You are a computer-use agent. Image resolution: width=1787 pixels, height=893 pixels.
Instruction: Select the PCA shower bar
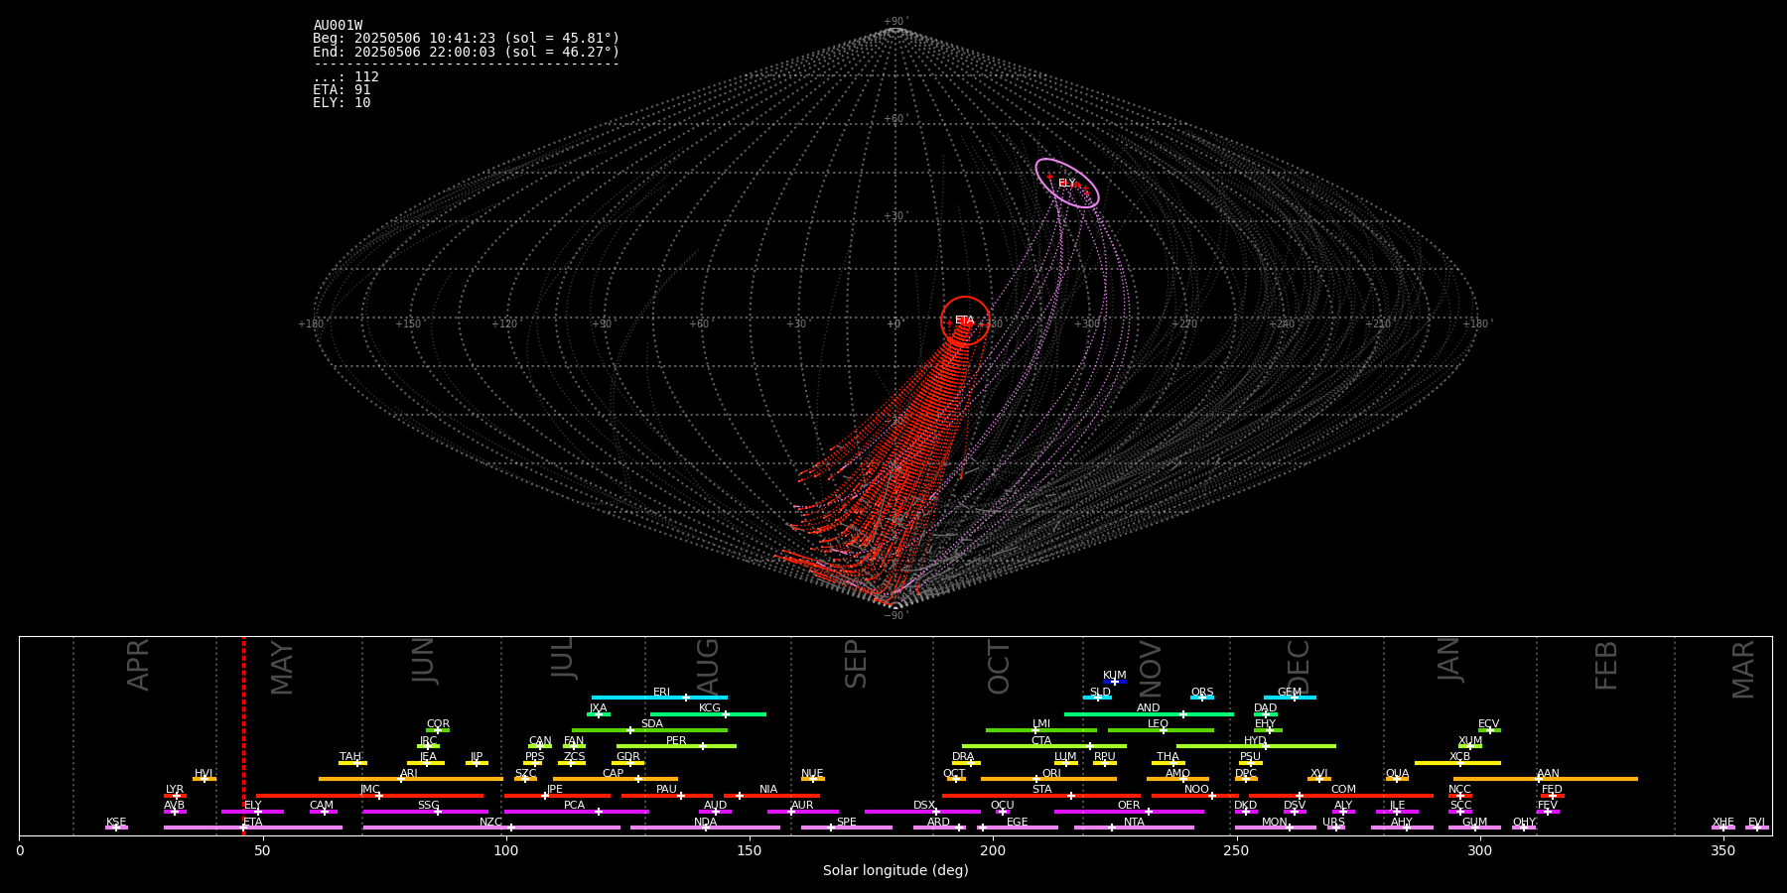(x=576, y=812)
